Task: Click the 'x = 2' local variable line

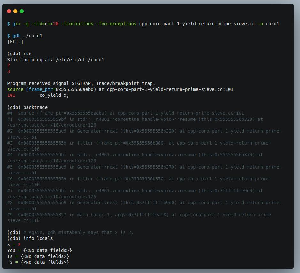Action: point(14,244)
